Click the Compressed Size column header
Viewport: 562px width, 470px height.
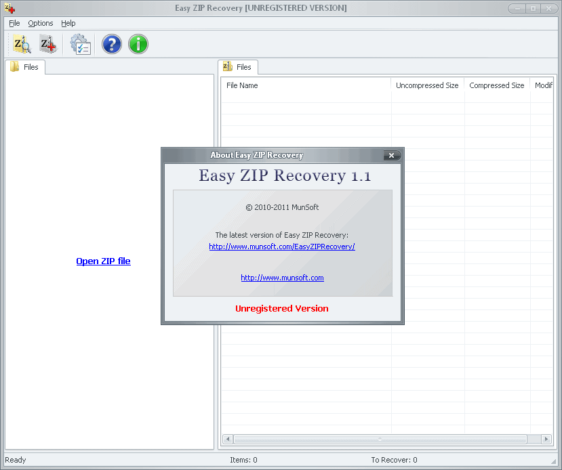pos(497,85)
